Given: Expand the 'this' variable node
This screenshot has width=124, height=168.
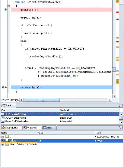Looking at the screenshot, I should coord(3,137).
